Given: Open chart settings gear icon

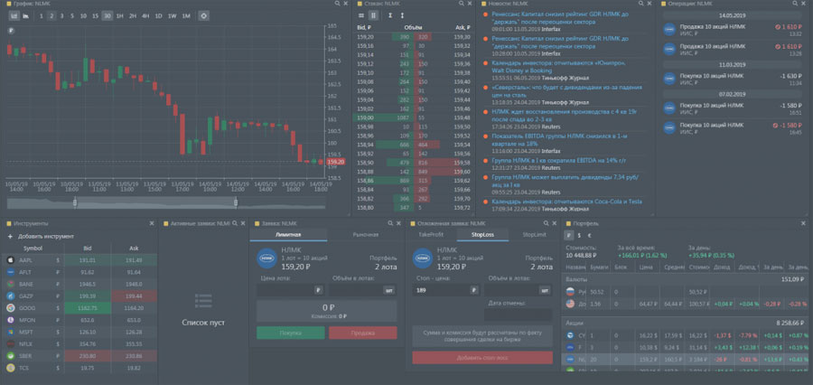Looking at the screenshot, I should click(x=203, y=16).
